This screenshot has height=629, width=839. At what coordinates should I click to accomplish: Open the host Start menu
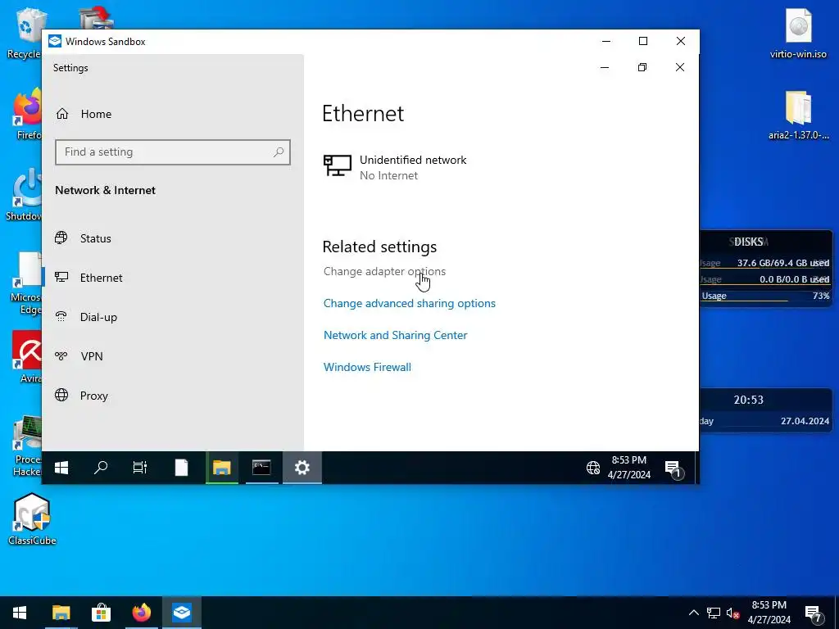point(20,613)
